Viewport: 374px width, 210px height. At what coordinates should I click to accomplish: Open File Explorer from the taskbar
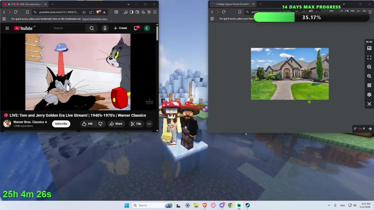[196, 205]
